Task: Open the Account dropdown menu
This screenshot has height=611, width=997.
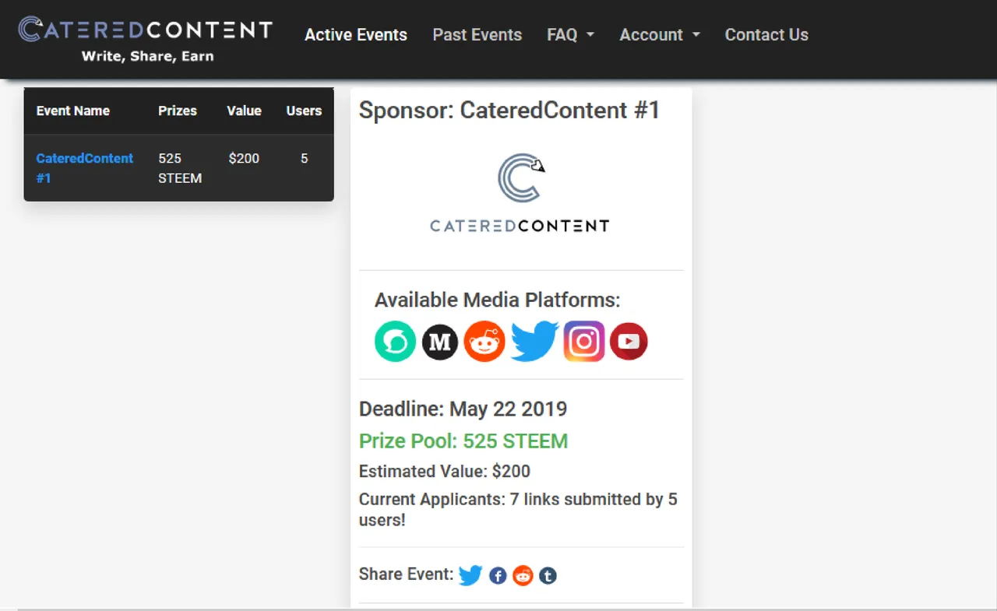Action: tap(660, 35)
